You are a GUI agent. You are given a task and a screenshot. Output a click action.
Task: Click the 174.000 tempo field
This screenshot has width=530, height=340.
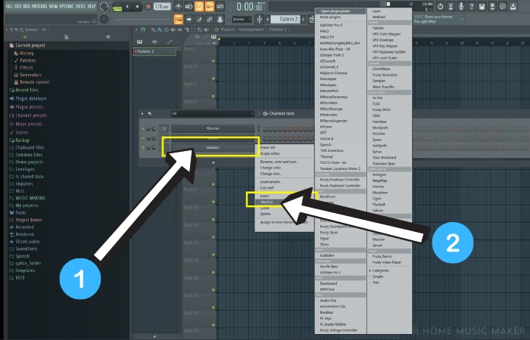(x=162, y=6)
